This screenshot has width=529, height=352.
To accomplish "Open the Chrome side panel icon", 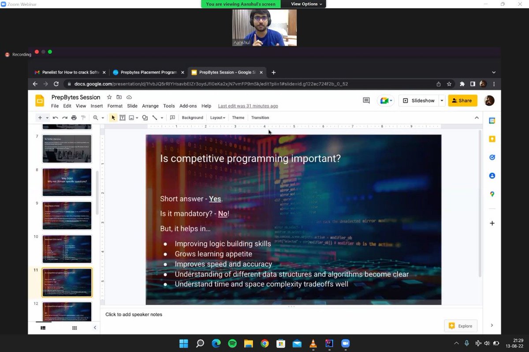I will point(473,84).
